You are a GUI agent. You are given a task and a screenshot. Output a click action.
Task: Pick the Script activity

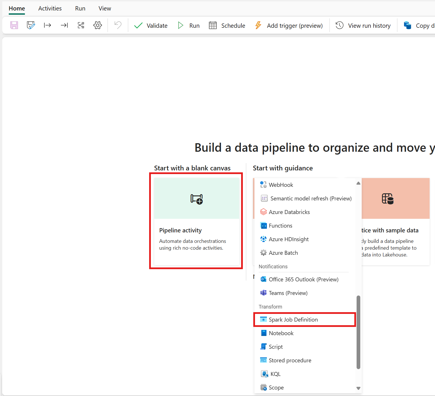point(305,347)
